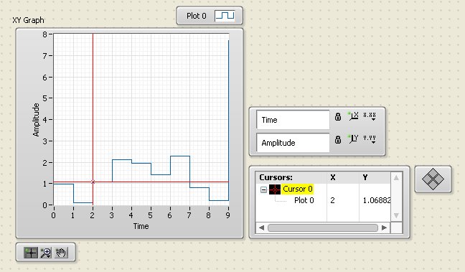Toggle the Time axis autoscale lock
This screenshot has height=272, width=465.
click(x=338, y=116)
